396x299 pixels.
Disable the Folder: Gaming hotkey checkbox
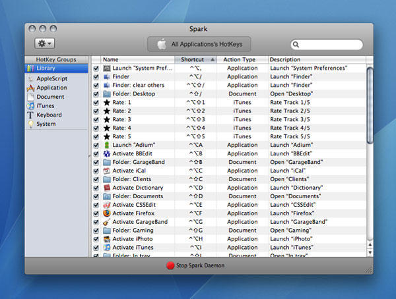[x=96, y=231]
